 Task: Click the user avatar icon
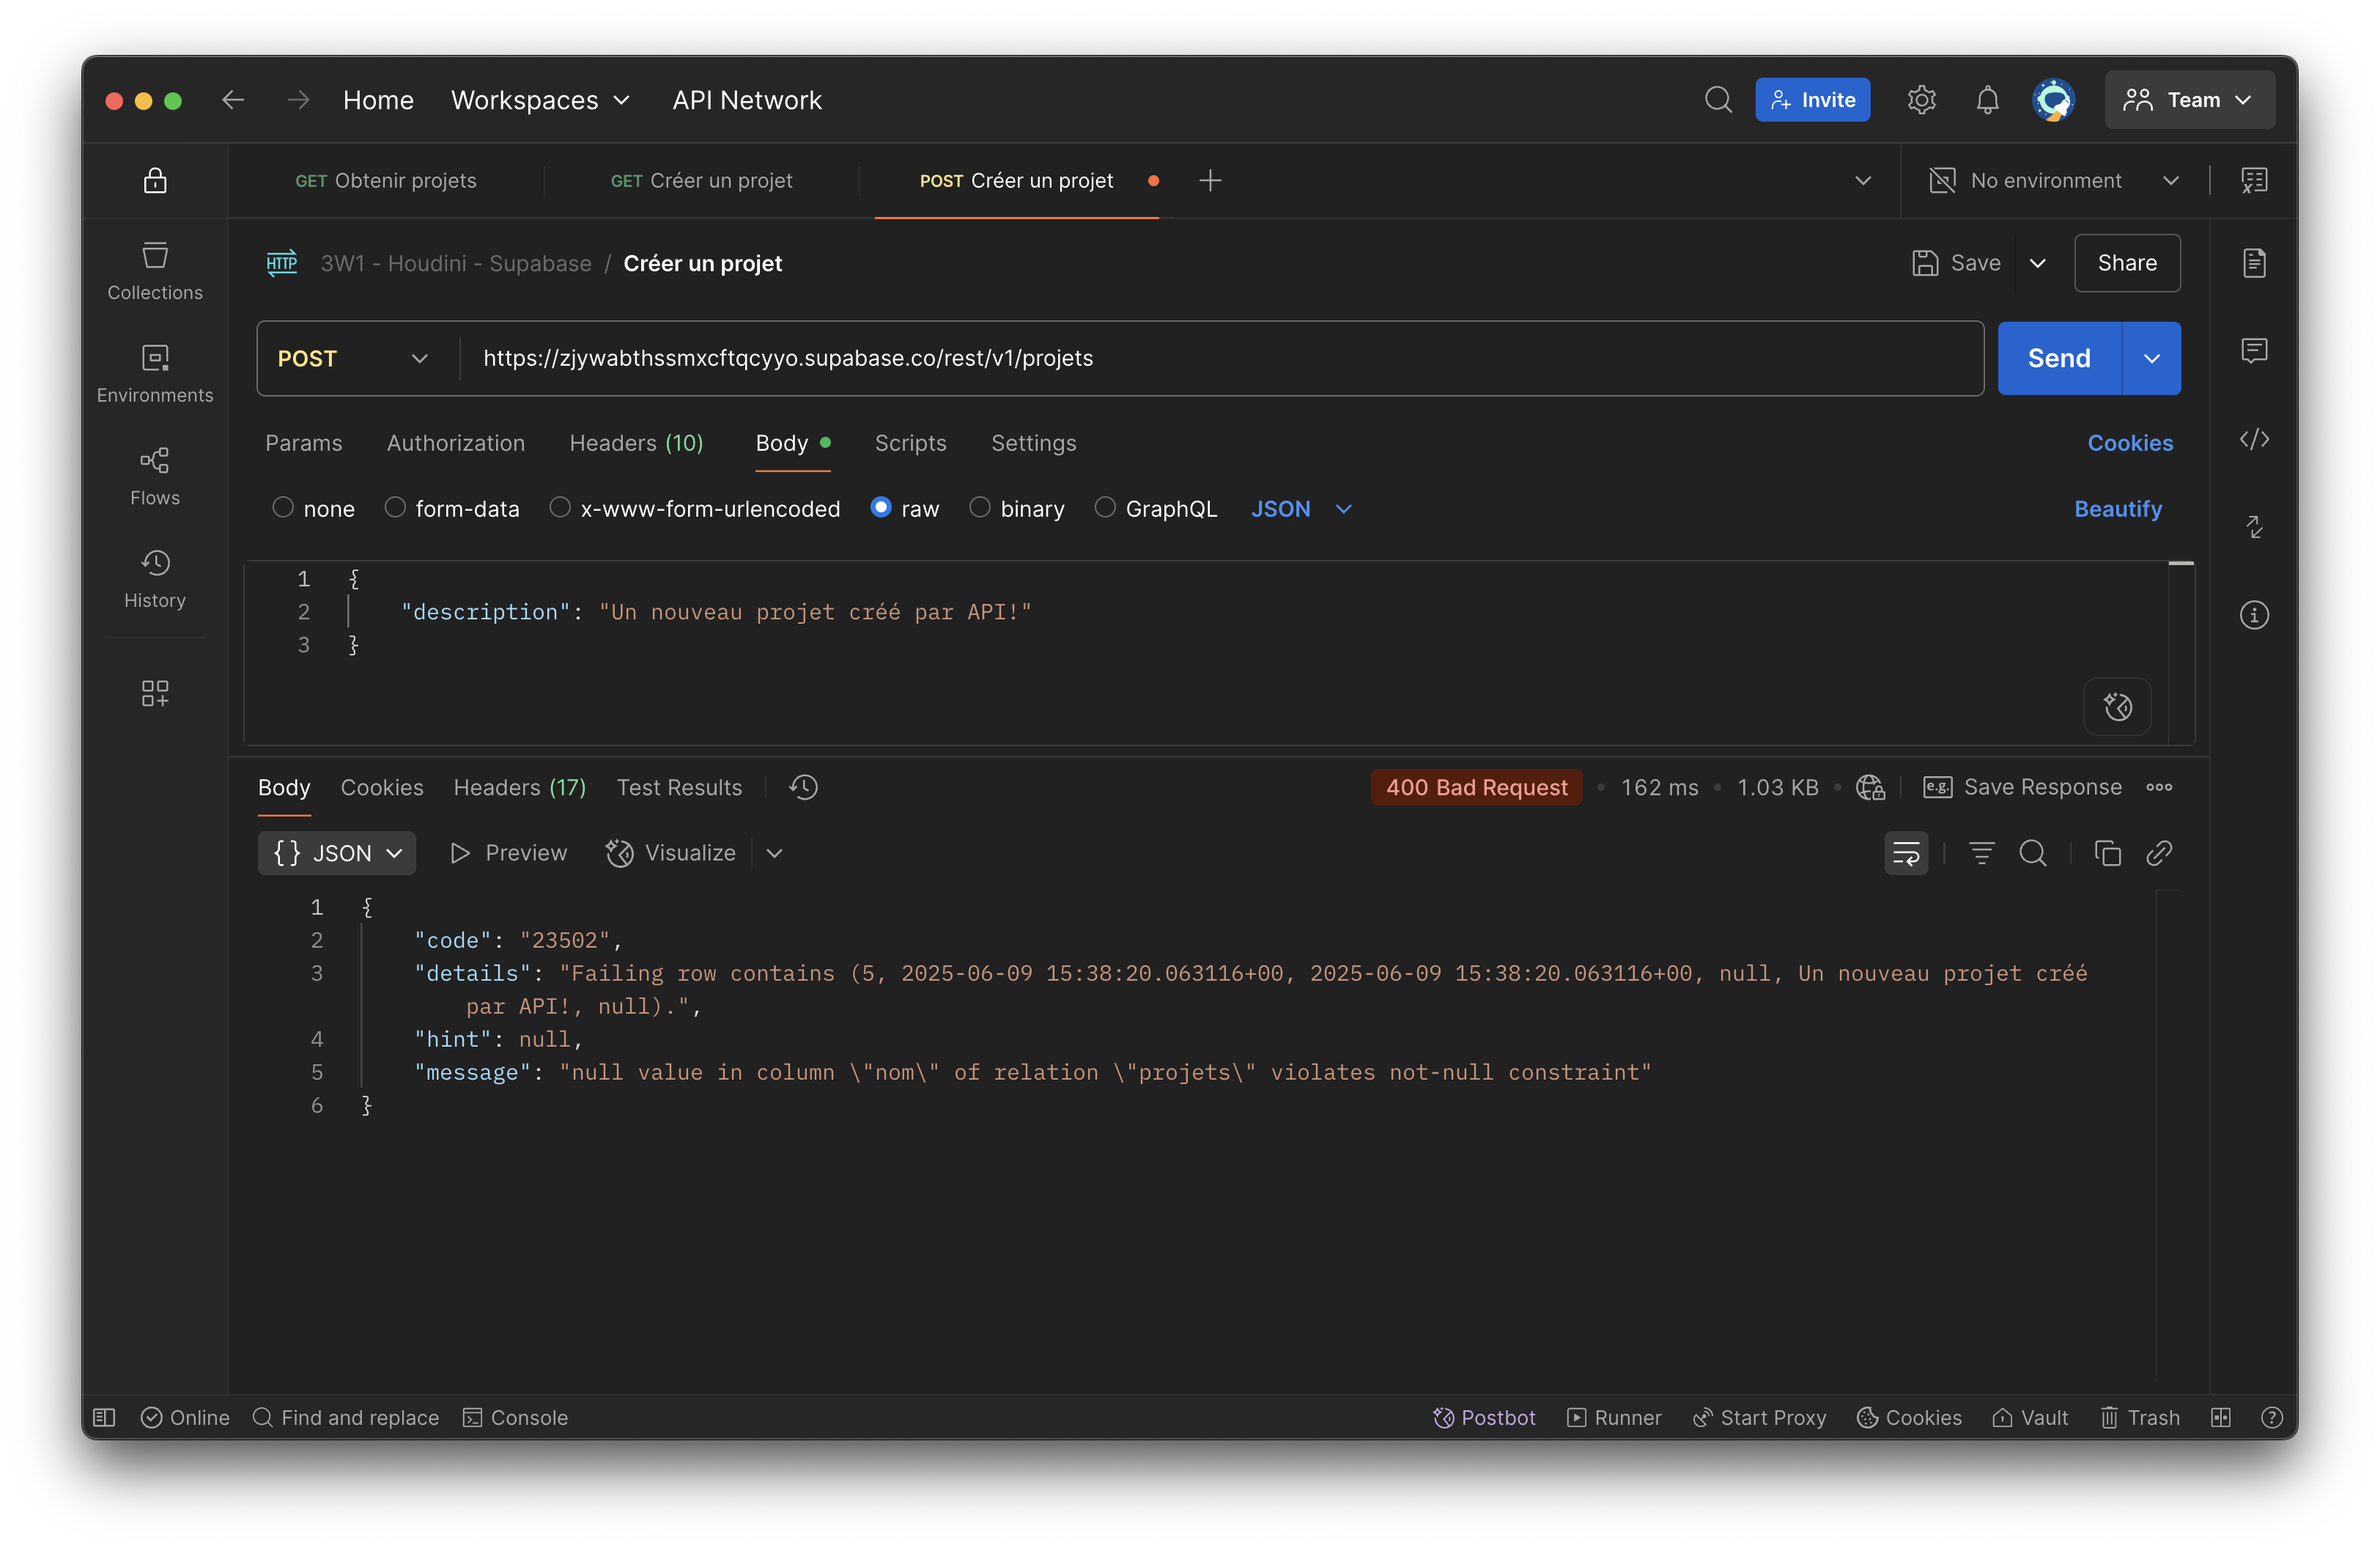2053,100
